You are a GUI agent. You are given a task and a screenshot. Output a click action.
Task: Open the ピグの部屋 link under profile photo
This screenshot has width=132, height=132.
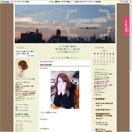(x=31, y=79)
